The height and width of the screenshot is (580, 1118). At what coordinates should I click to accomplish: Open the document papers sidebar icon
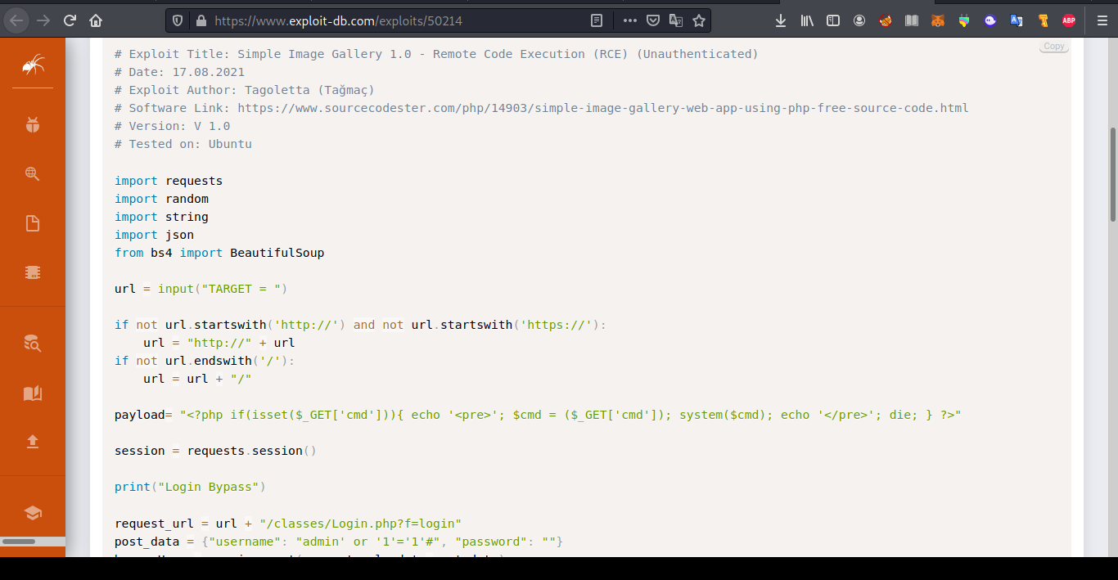click(x=33, y=223)
